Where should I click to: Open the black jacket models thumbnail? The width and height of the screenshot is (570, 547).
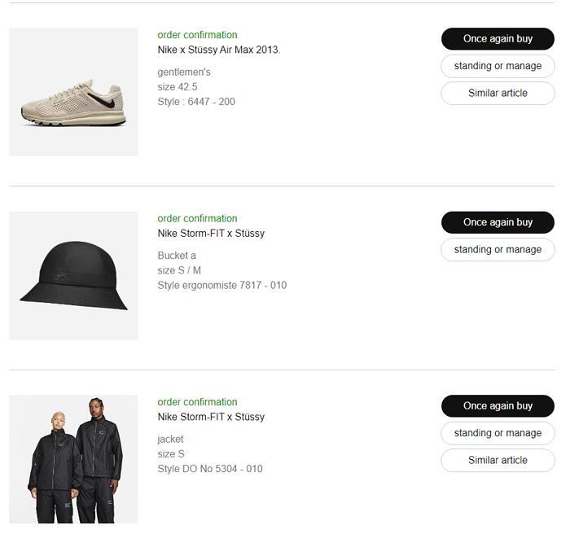pos(73,459)
